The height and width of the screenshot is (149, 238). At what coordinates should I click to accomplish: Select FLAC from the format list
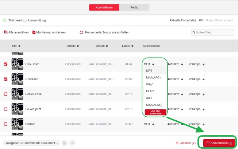point(149,91)
